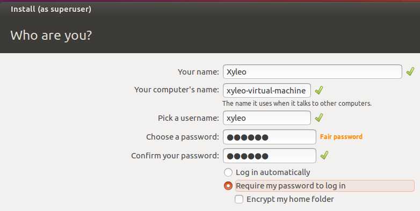Focus the Choose a password field

click(x=270, y=137)
